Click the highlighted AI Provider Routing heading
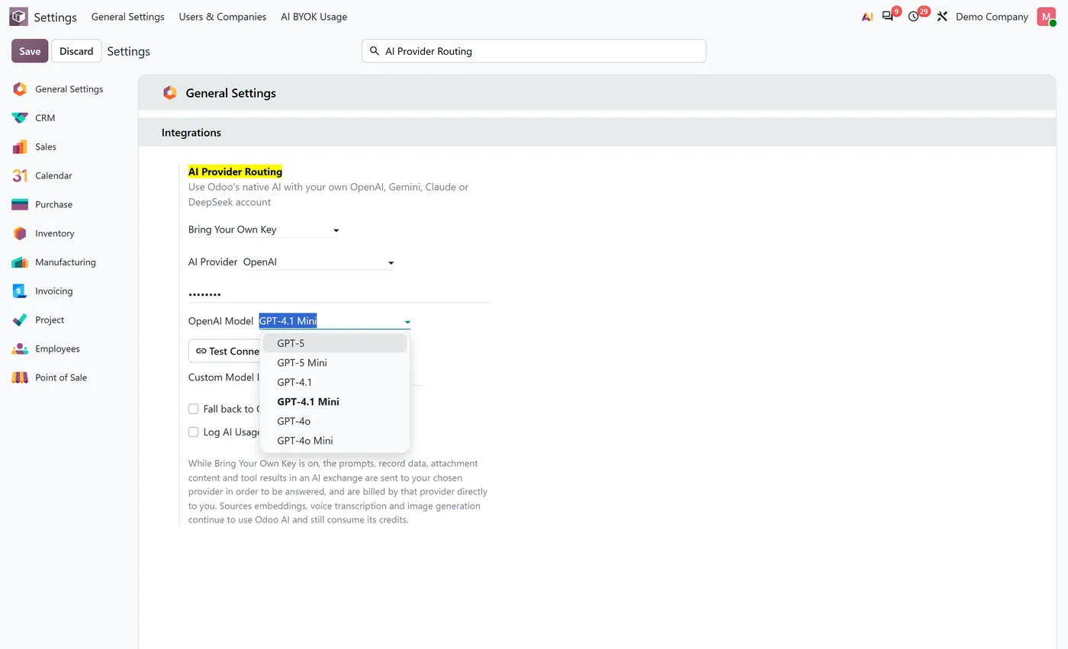The image size is (1068, 649). [x=235, y=172]
